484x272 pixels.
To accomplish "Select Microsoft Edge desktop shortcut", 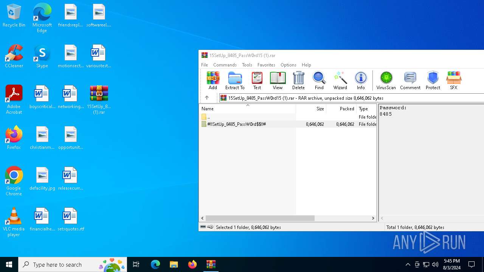I will pos(42,18).
